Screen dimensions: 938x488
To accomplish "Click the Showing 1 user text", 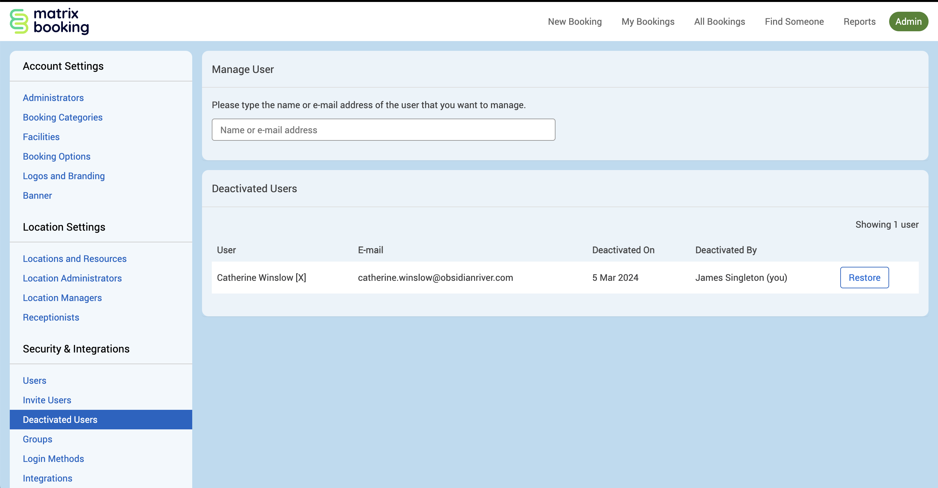I will pyautogui.click(x=887, y=224).
